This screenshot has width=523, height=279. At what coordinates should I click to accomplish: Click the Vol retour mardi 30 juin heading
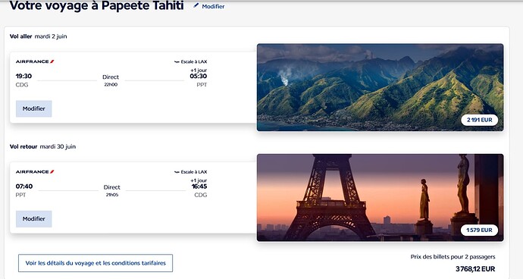pos(42,146)
